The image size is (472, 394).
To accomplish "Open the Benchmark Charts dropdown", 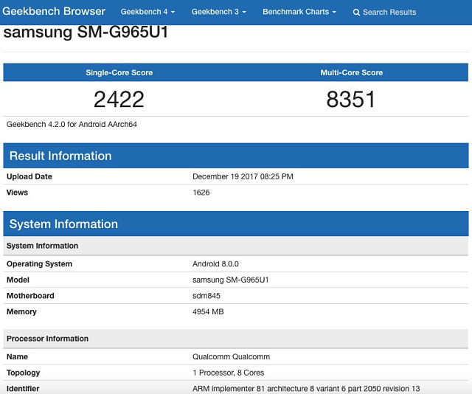I will tap(299, 12).
